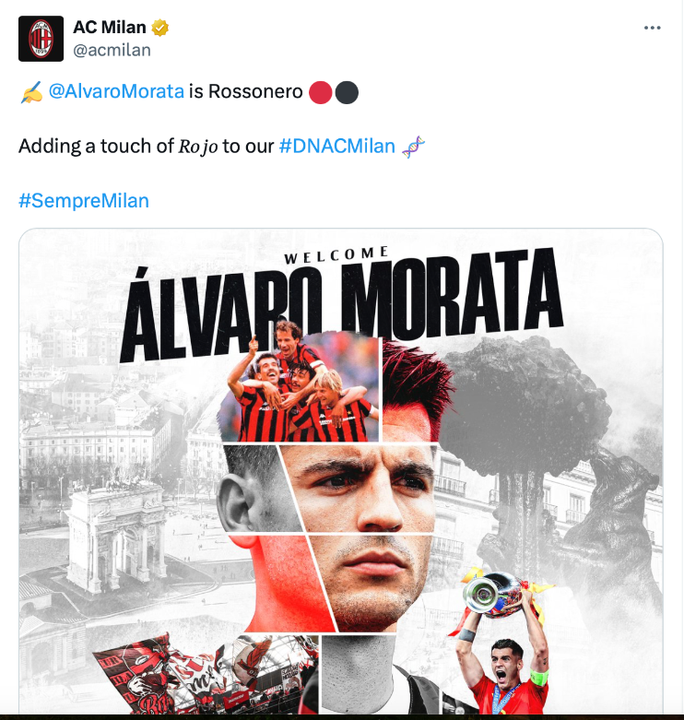684x720 pixels.
Task: Open the AC Milan profile avatar
Action: tap(41, 39)
